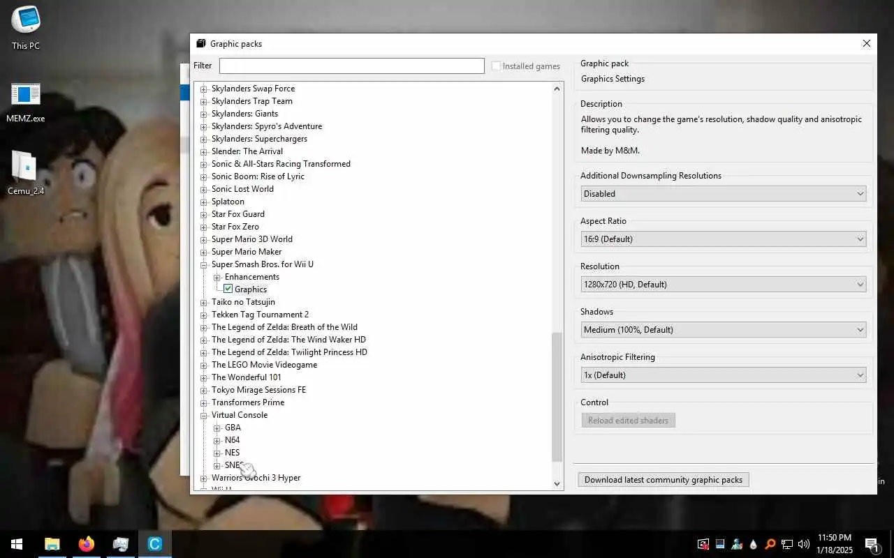This screenshot has height=558, width=894.
Task: Click the orange magnifier tray icon
Action: click(770, 544)
